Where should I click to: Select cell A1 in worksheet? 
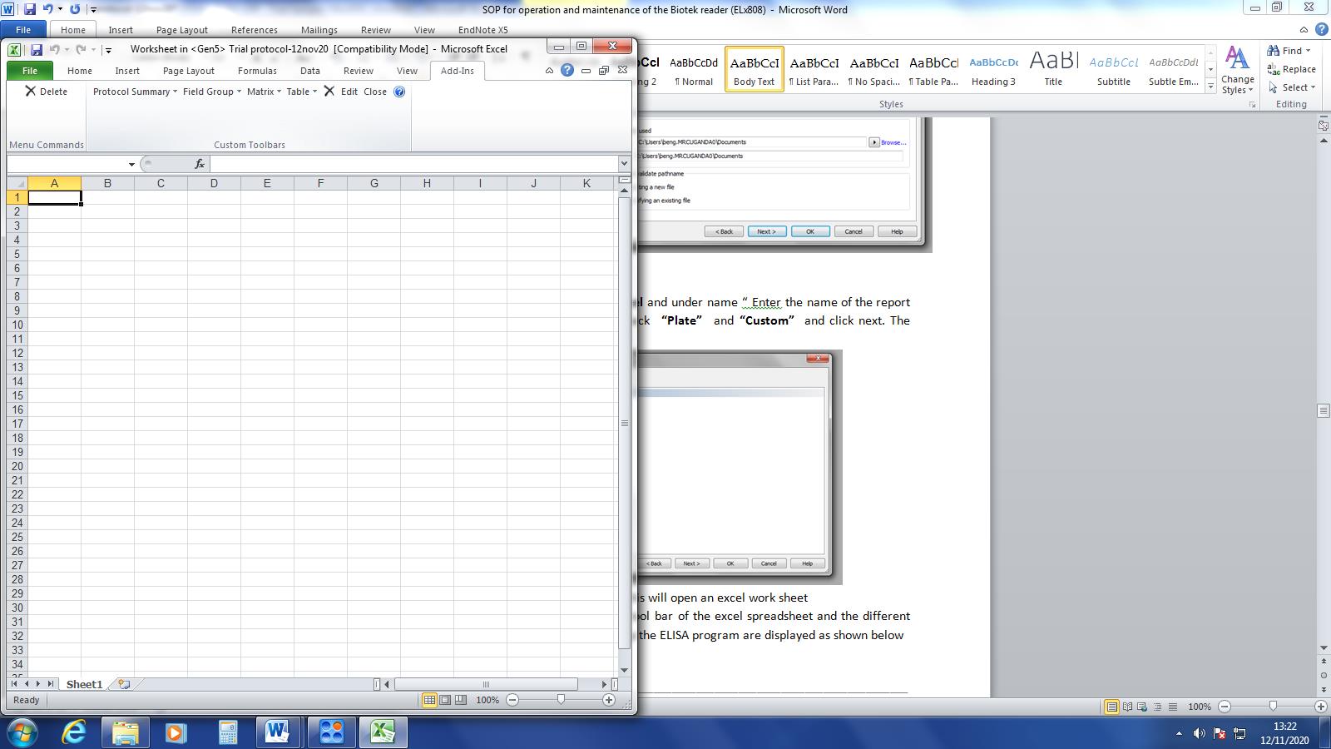(x=54, y=197)
